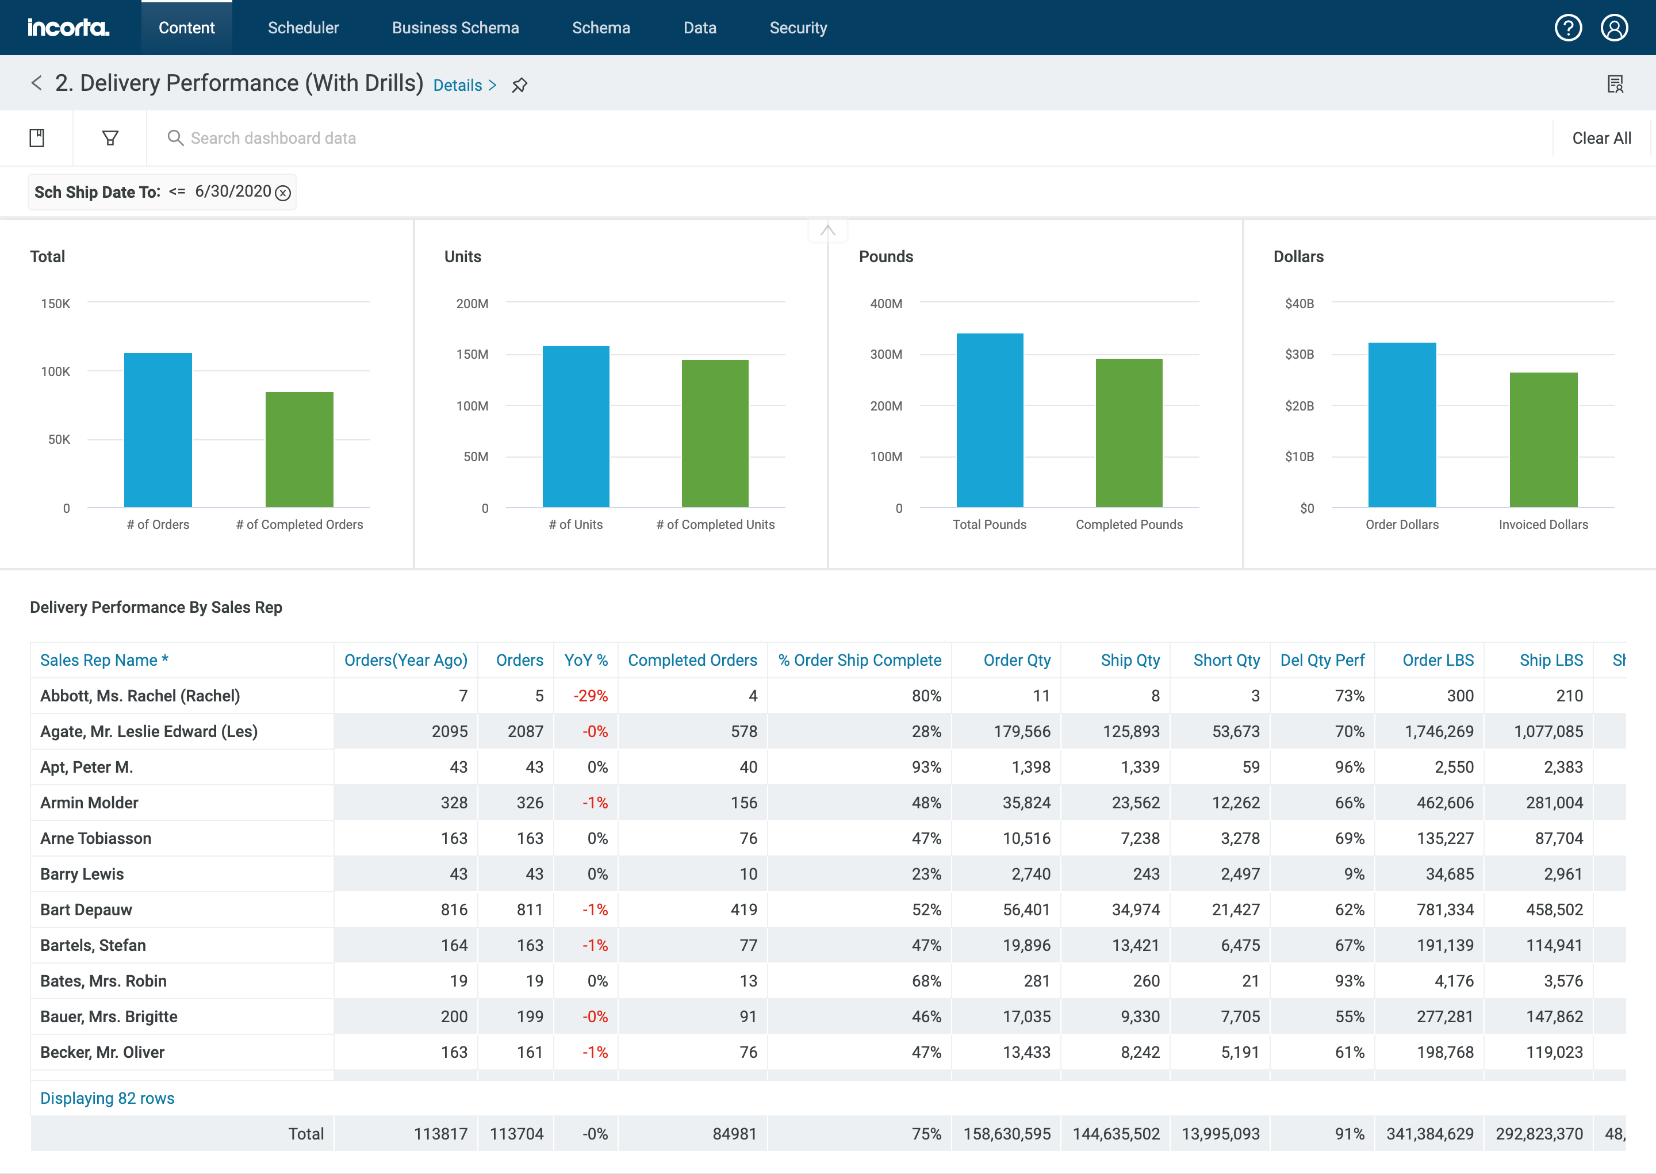The height and width of the screenshot is (1174, 1656).
Task: Click the pin dashboard icon
Action: [x=519, y=85]
